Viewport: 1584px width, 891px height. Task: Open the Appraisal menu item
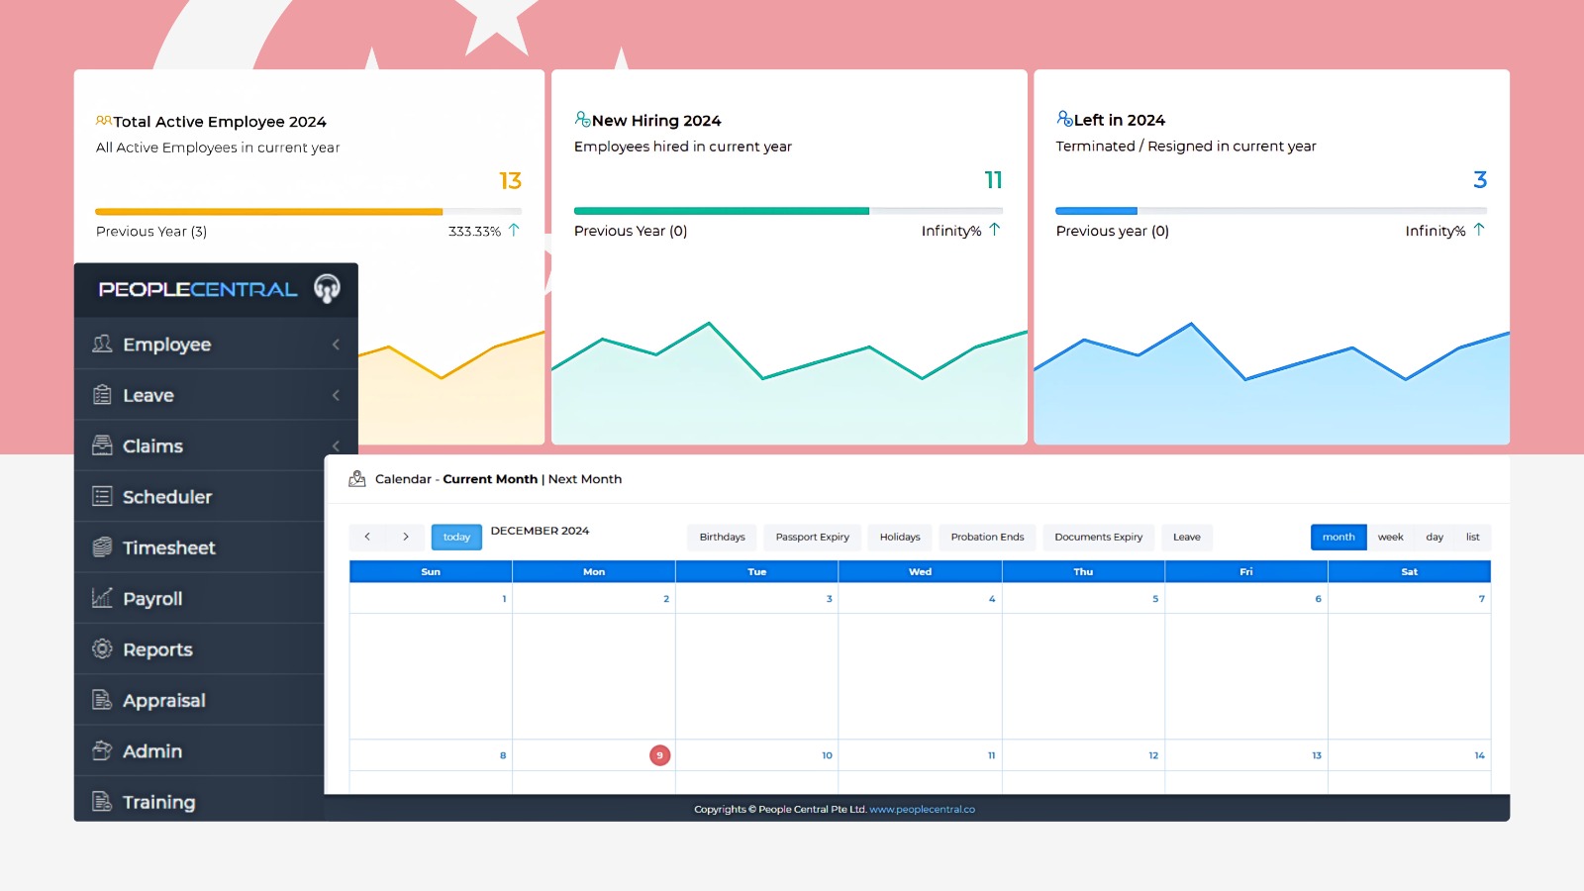pos(199,700)
